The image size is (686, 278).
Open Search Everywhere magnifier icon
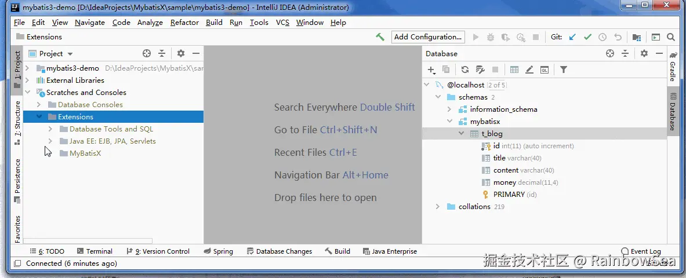671,37
